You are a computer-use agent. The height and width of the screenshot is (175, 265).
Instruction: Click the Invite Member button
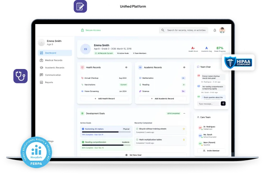pyautogui.click(x=211, y=151)
